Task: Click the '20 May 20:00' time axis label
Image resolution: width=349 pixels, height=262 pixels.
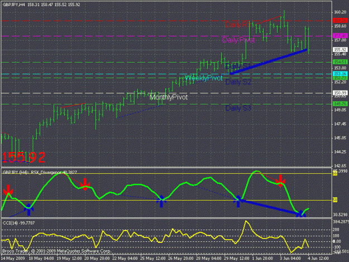Action: coord(97,259)
